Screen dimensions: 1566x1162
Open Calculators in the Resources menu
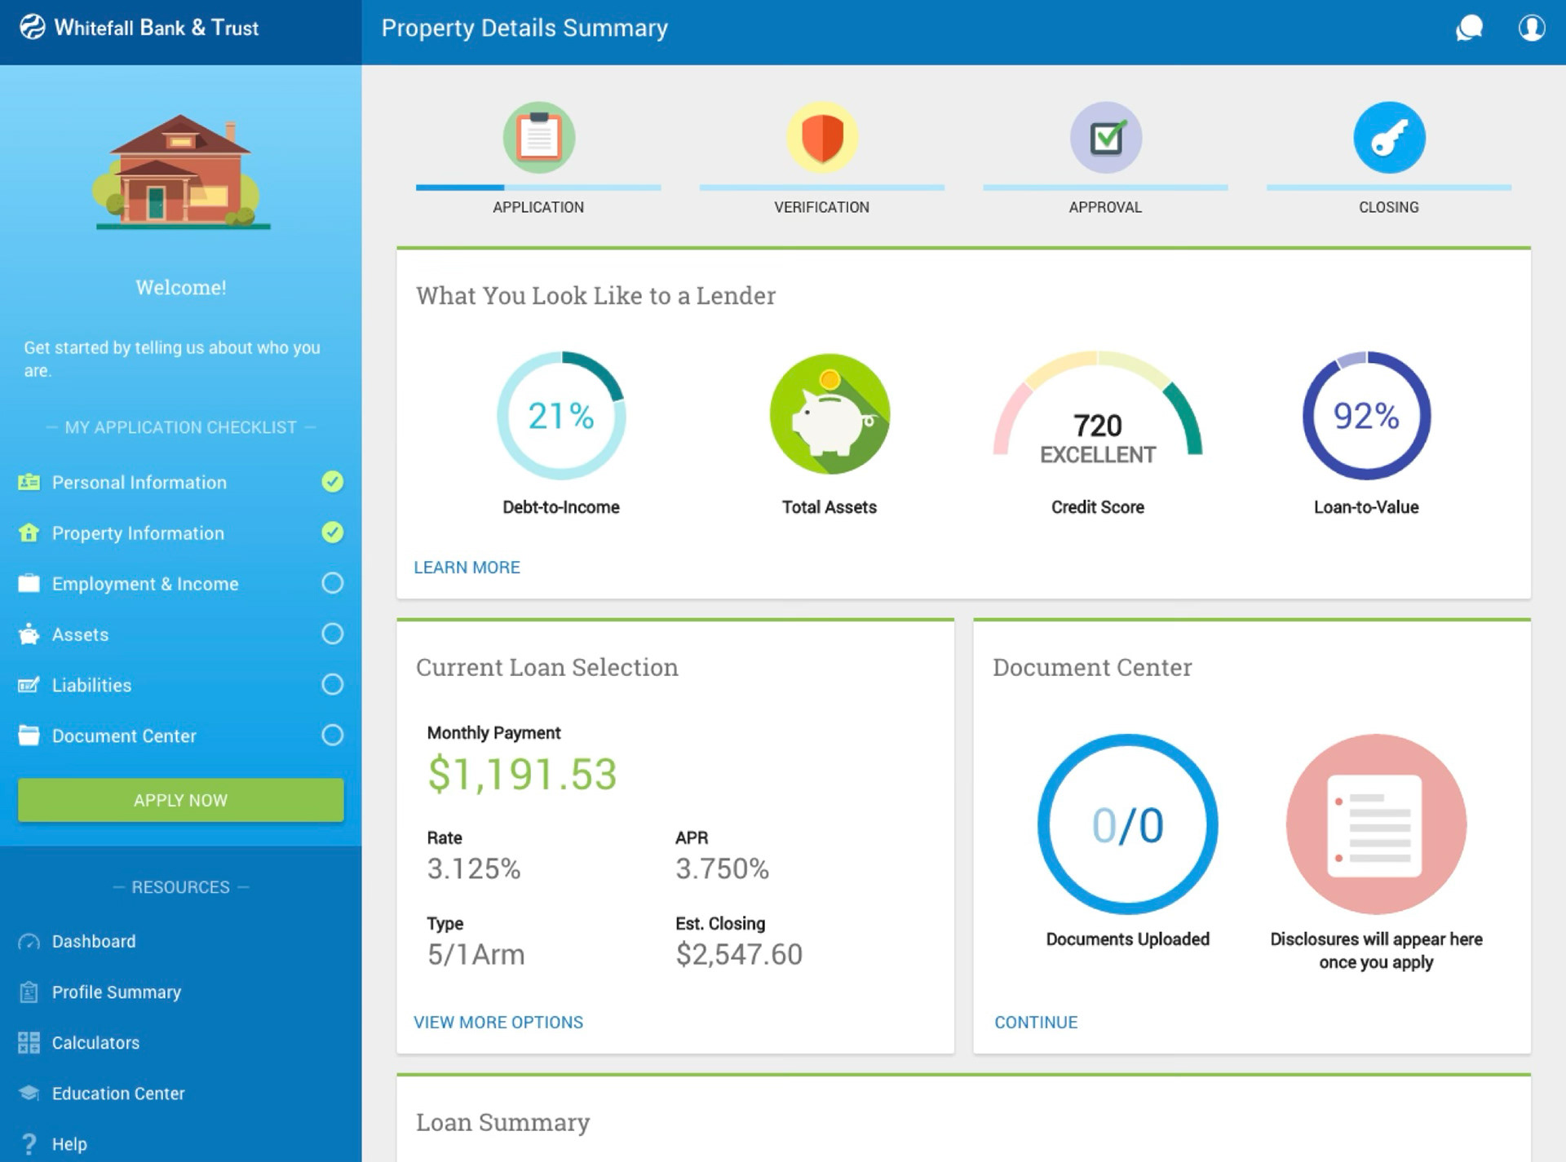click(95, 1042)
